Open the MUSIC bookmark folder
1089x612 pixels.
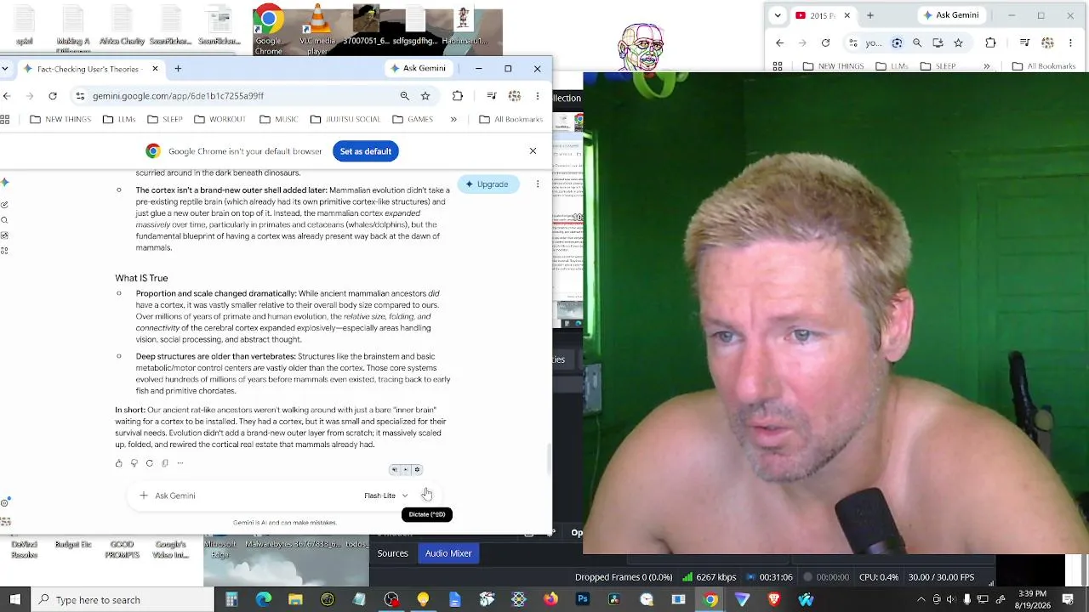[x=279, y=119]
